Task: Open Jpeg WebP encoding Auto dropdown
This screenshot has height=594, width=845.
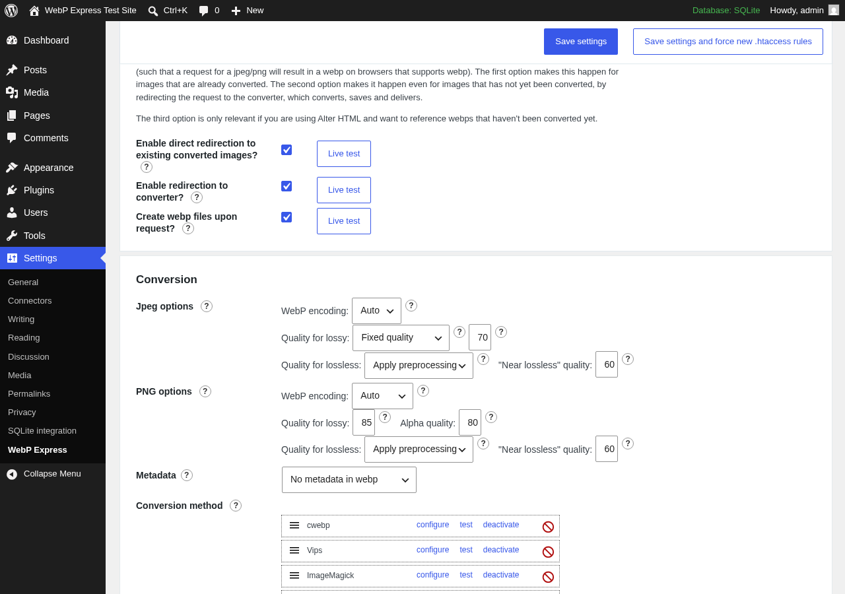Action: (376, 311)
